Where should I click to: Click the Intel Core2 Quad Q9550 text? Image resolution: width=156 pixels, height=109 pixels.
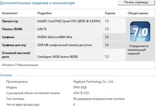(69, 21)
